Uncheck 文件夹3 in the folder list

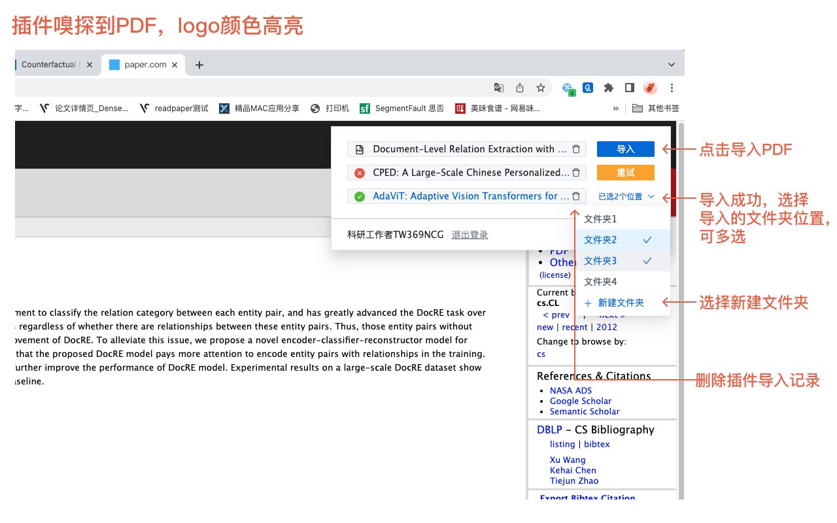[623, 261]
